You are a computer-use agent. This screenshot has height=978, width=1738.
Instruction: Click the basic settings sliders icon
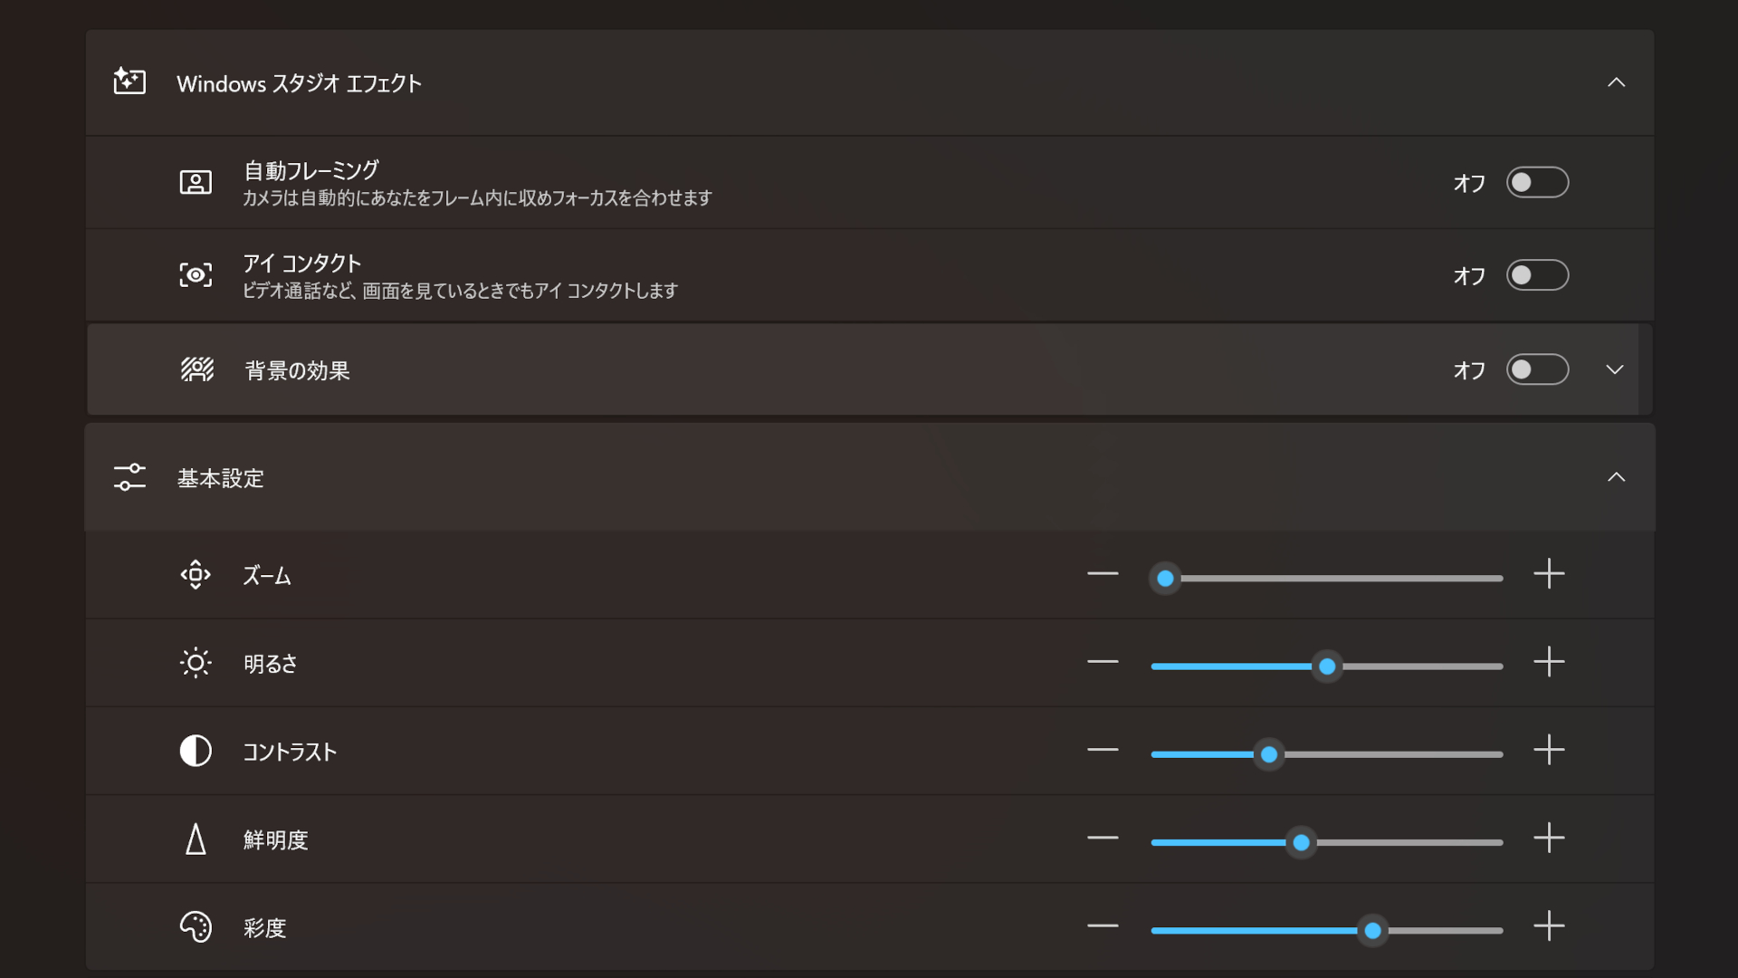[129, 477]
